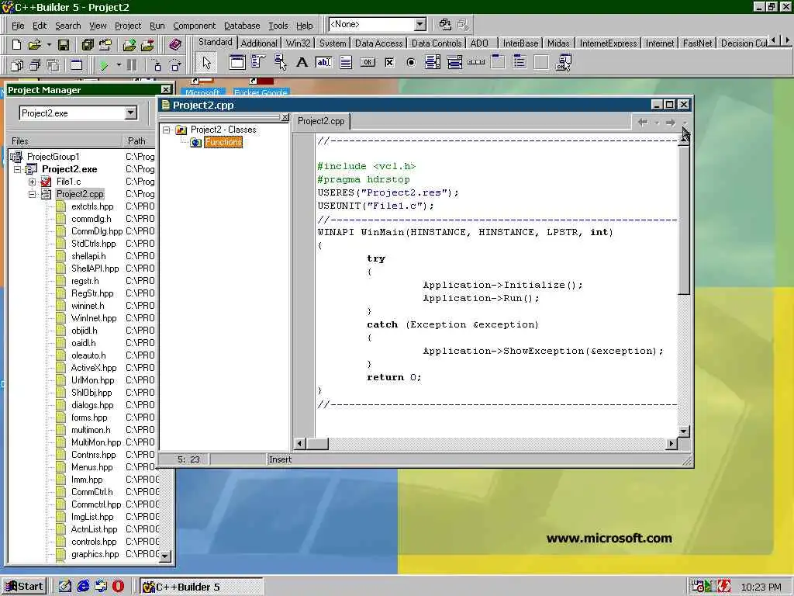Open the Component menu

[x=194, y=26]
